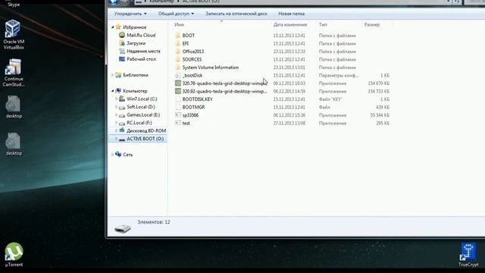
Task: Select the _bootDisk config file icon
Action: pos(178,75)
